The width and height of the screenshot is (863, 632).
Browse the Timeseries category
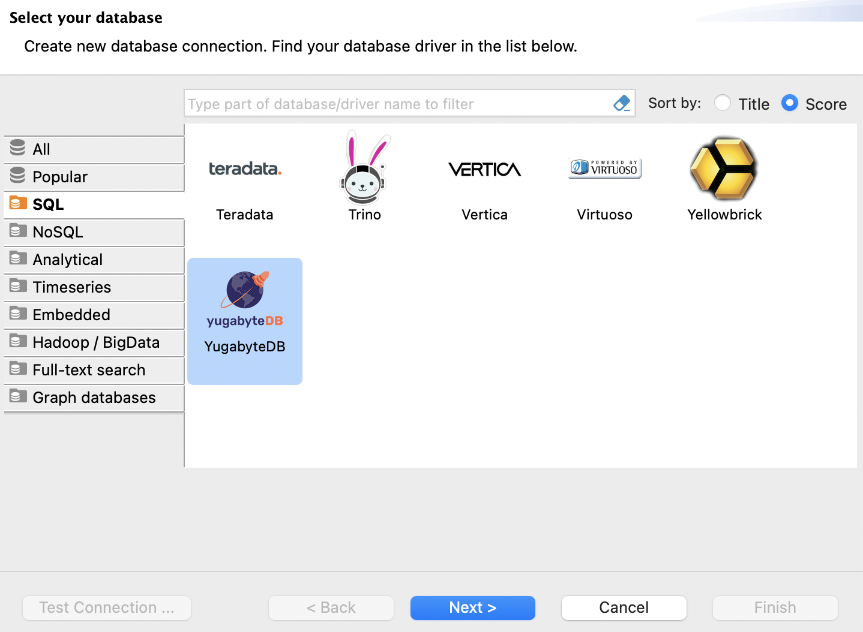(72, 287)
